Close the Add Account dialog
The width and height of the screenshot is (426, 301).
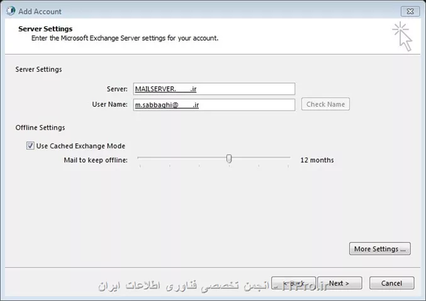pos(410,11)
